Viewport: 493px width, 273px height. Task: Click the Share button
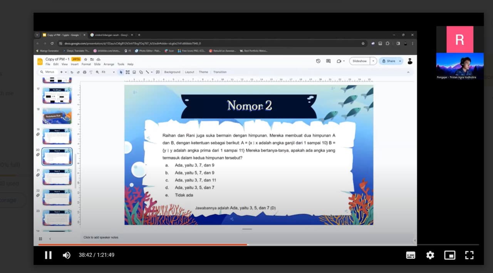tap(388, 61)
